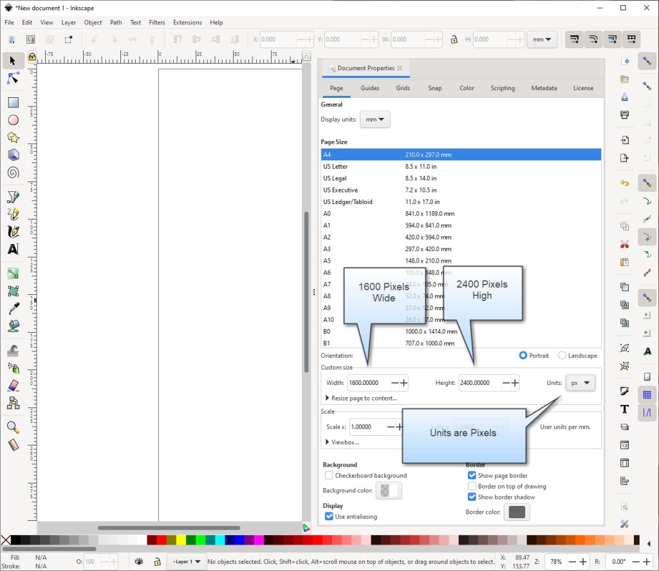
Task: Enable Checkerboard background checkbox
Action: click(329, 476)
